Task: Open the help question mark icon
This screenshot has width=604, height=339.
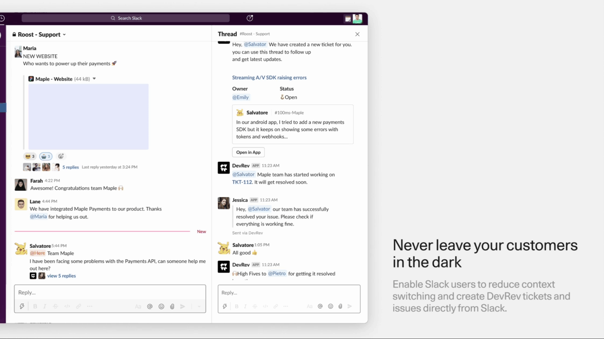Action: click(250, 18)
